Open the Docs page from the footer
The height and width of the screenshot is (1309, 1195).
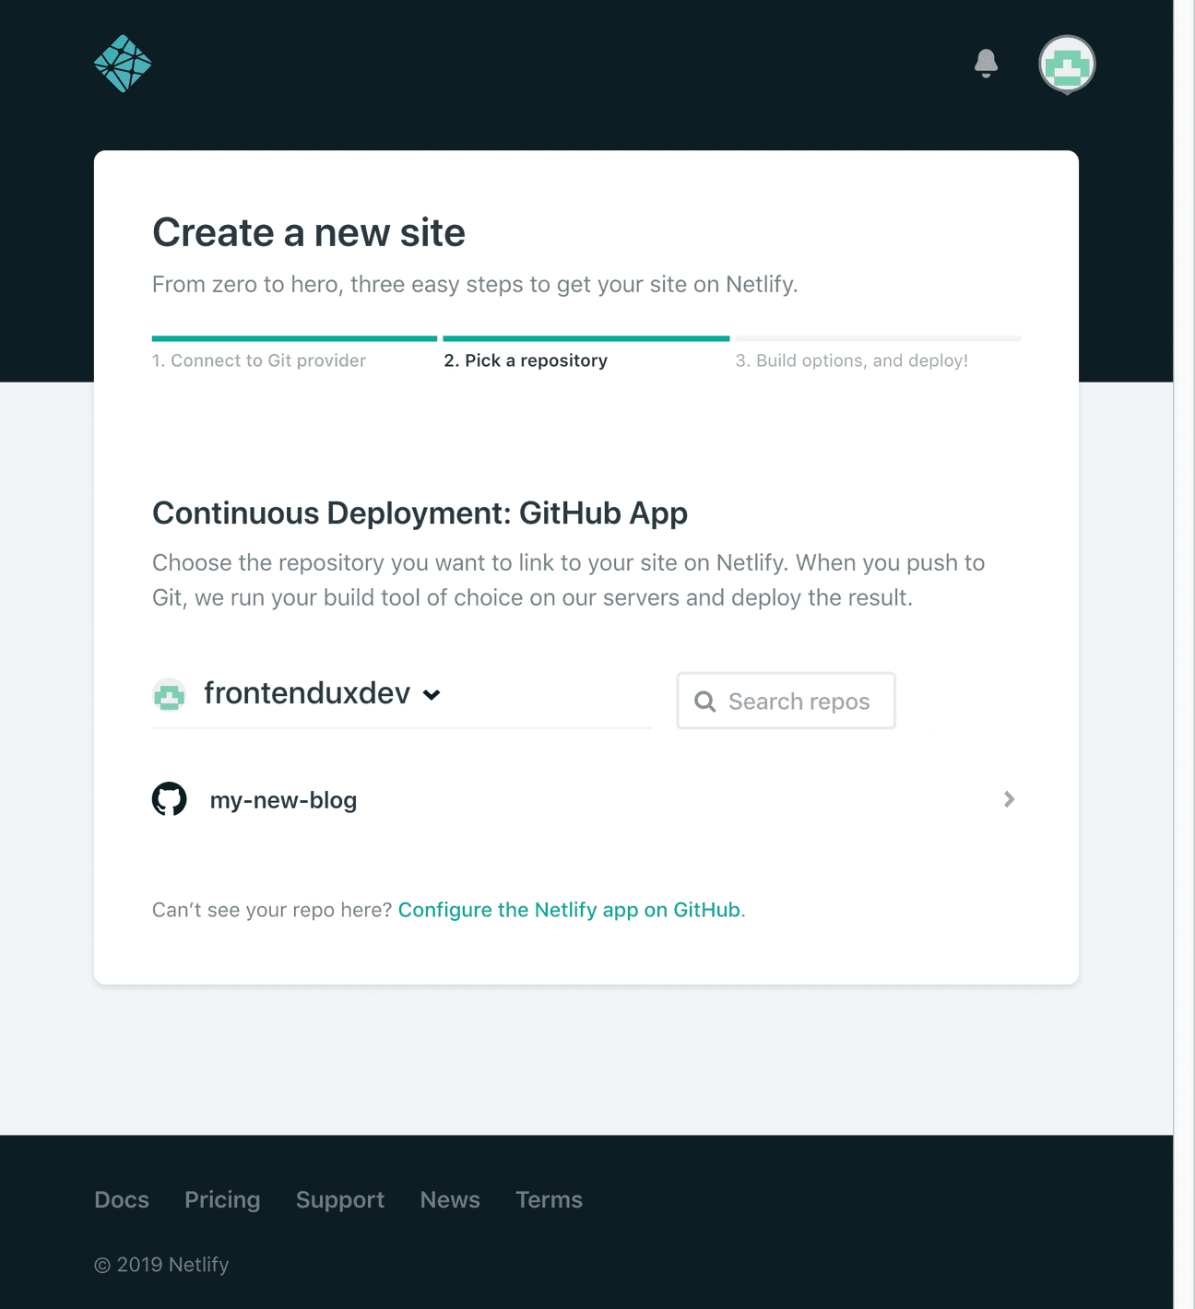[x=122, y=1199]
